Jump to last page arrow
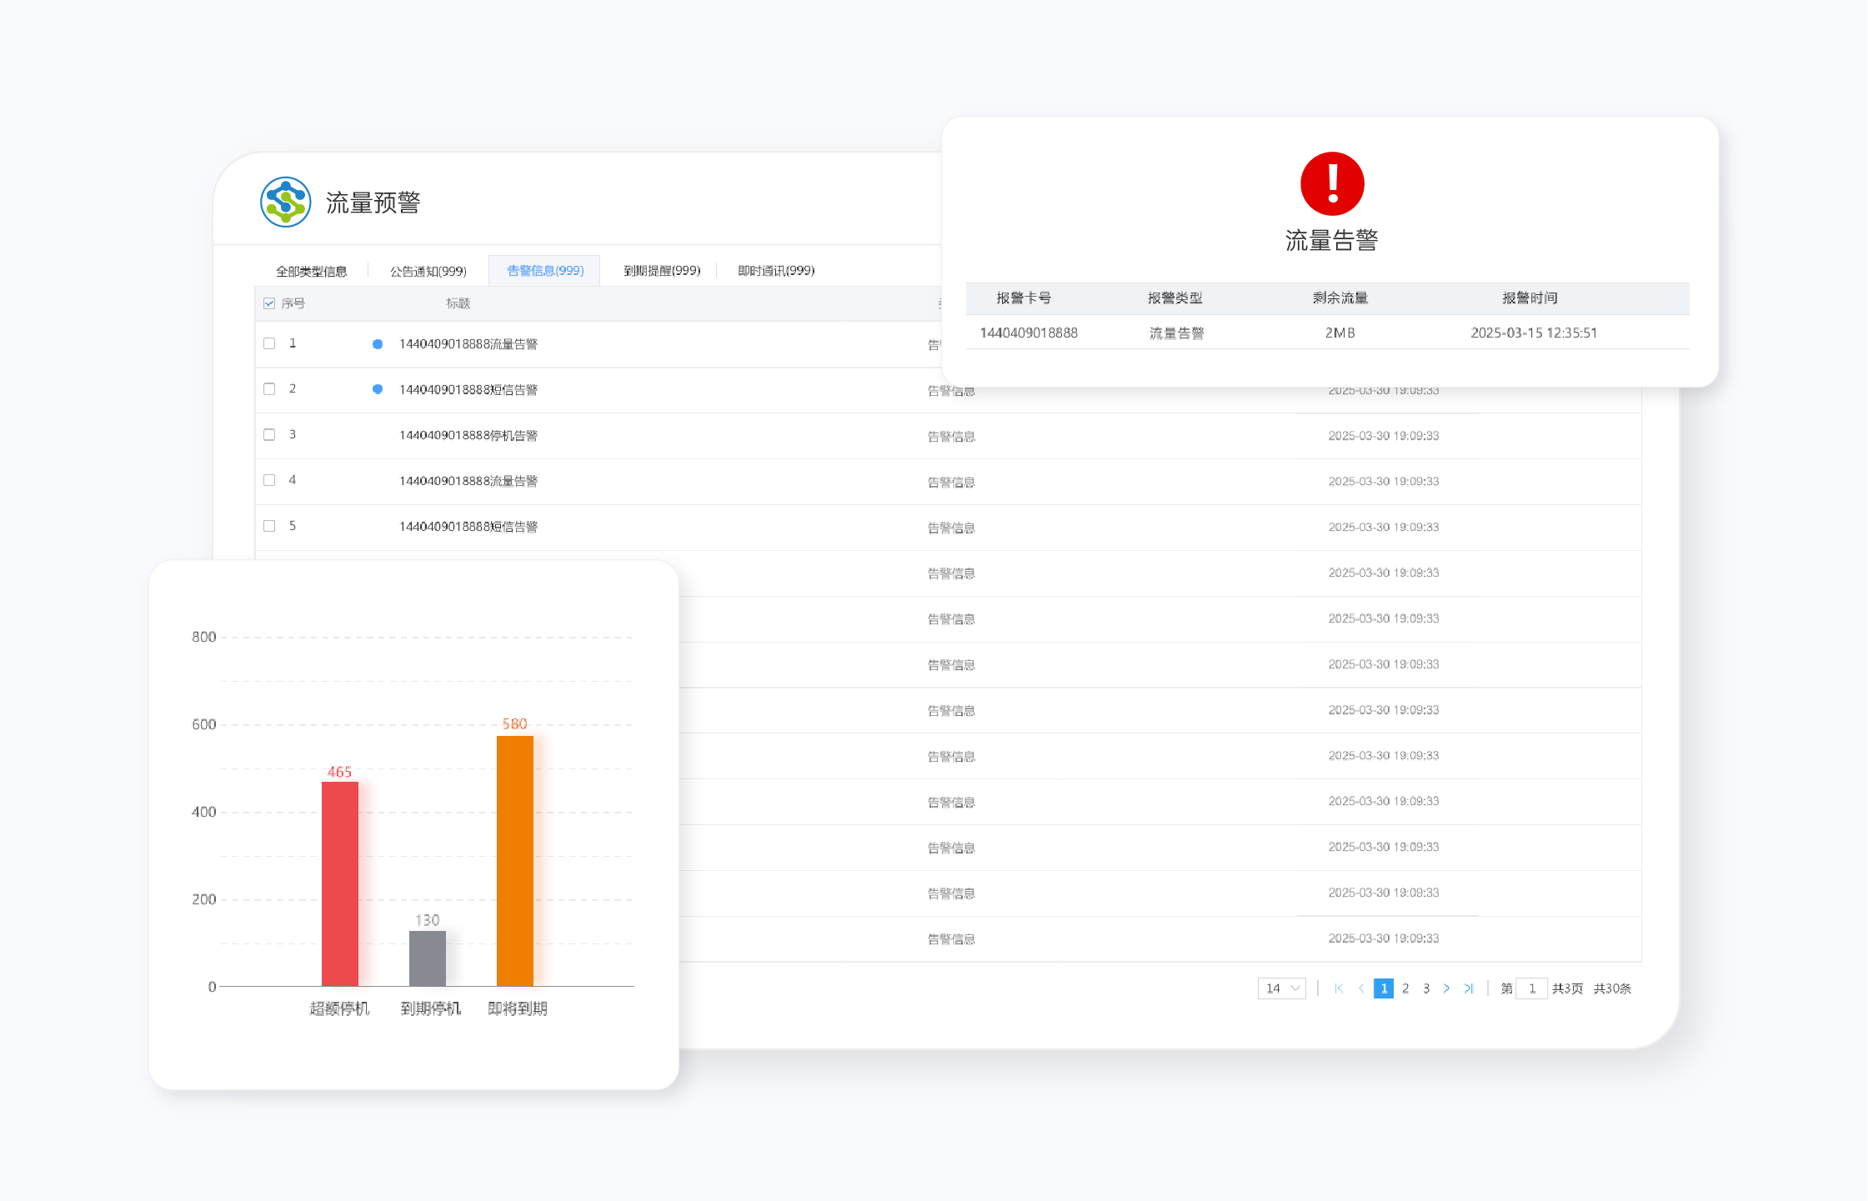The width and height of the screenshot is (1868, 1201). 1469,988
